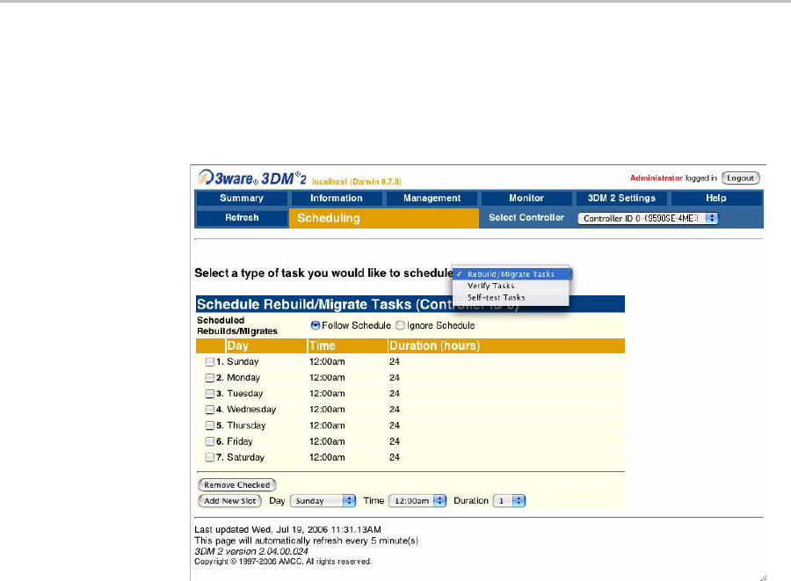
Task: Click the 12:00am time in Wednesday row
Action: [x=327, y=410]
